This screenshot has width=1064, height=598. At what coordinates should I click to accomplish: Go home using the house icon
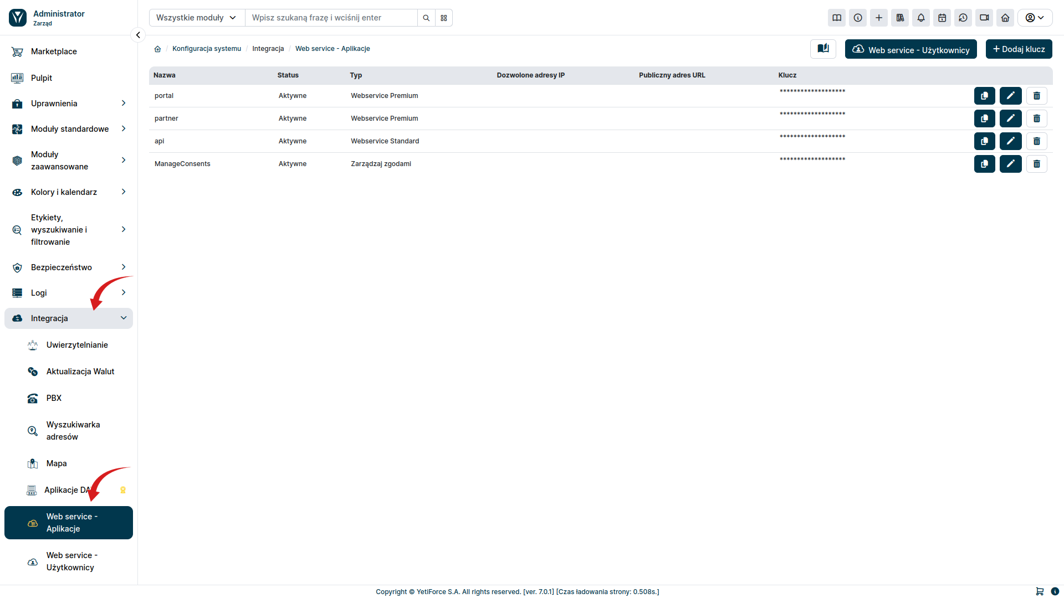[x=1005, y=18]
